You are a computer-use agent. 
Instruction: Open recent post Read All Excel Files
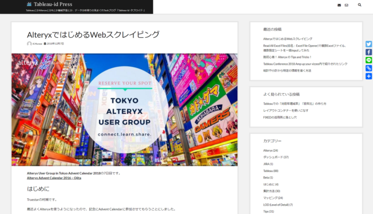304,48
